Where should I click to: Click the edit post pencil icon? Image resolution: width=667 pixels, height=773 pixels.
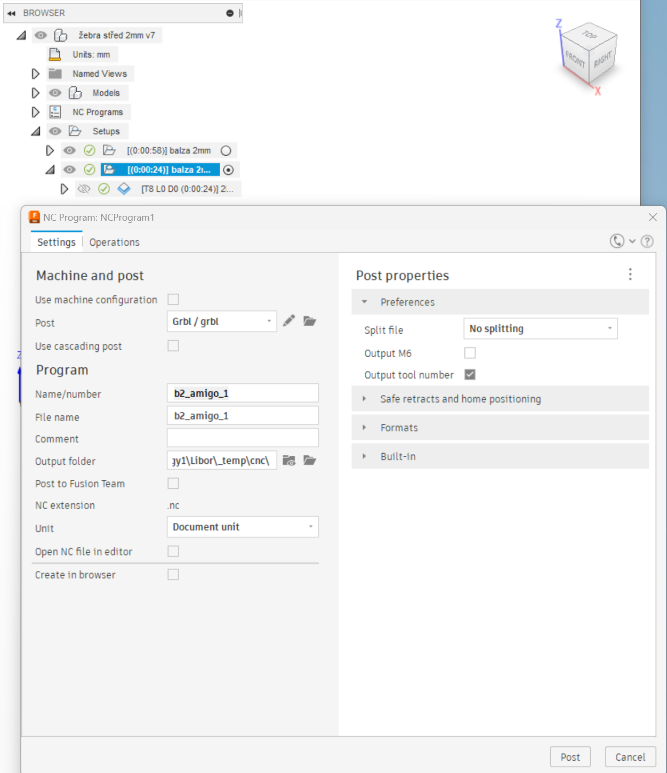point(289,321)
